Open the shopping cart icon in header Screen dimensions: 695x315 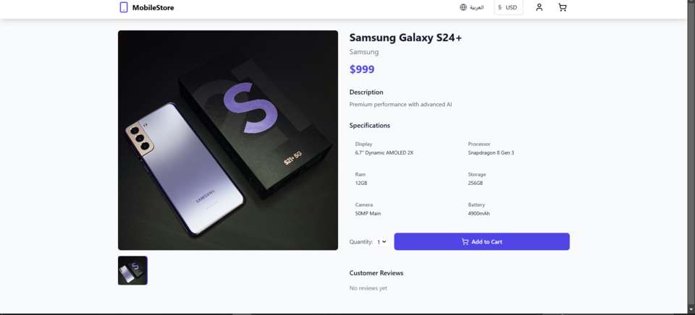[563, 7]
